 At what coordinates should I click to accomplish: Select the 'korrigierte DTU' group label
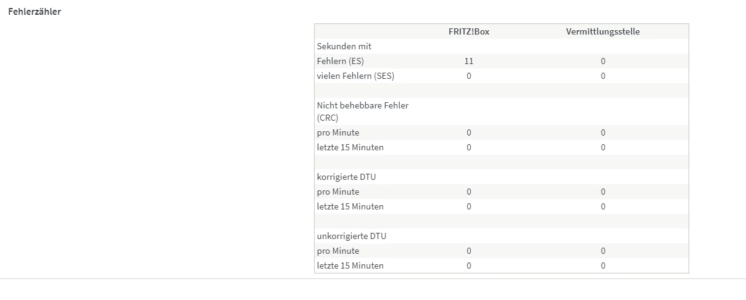point(346,177)
